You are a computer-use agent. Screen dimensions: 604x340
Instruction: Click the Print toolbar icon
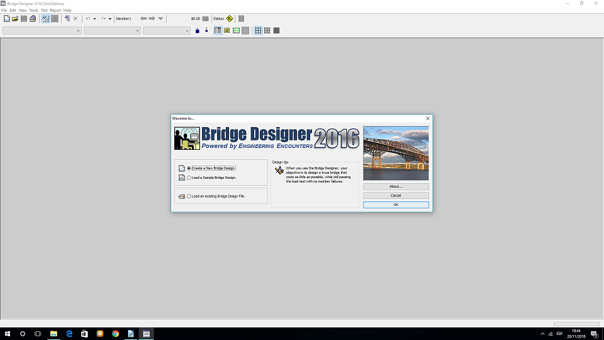(33, 18)
